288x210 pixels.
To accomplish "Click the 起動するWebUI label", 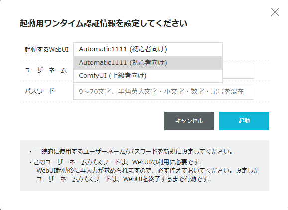I will (46, 50).
